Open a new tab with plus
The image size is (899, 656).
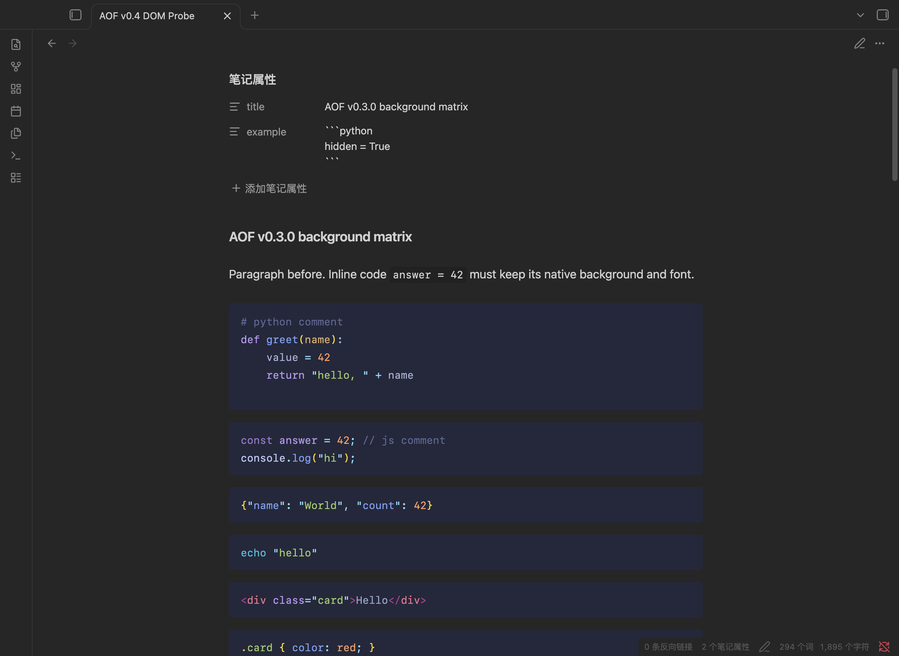254,15
